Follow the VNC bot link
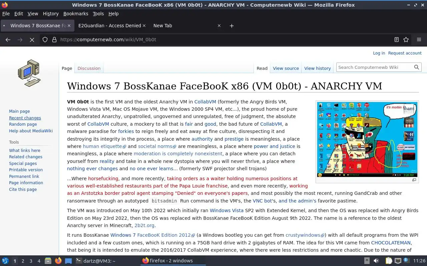The height and width of the screenshot is (266, 427). pyautogui.click(x=263, y=201)
